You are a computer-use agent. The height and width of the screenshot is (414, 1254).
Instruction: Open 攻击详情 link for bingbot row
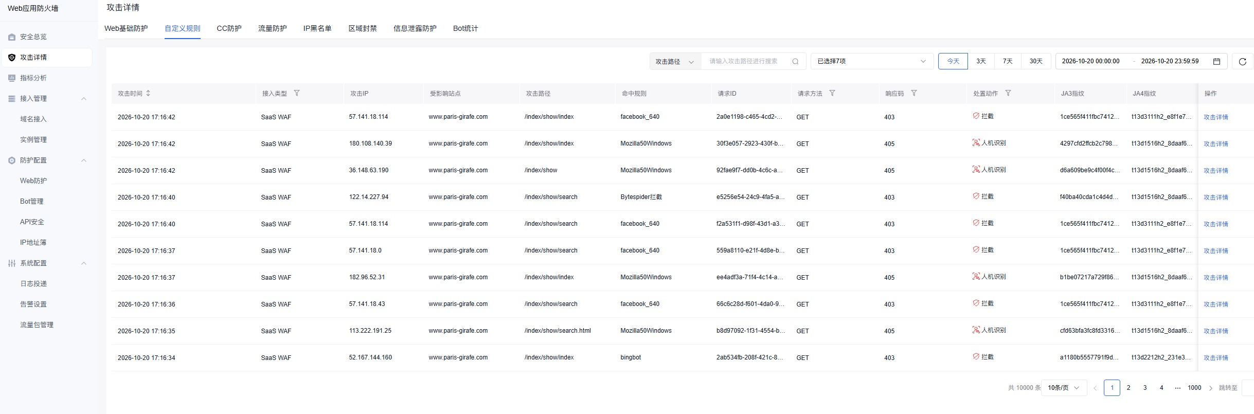pyautogui.click(x=1215, y=357)
